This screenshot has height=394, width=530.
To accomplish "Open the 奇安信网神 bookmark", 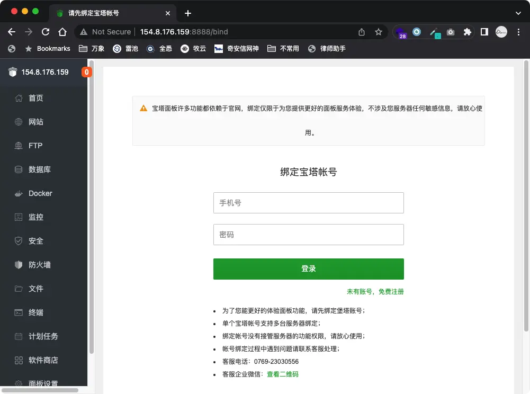I will pyautogui.click(x=236, y=49).
